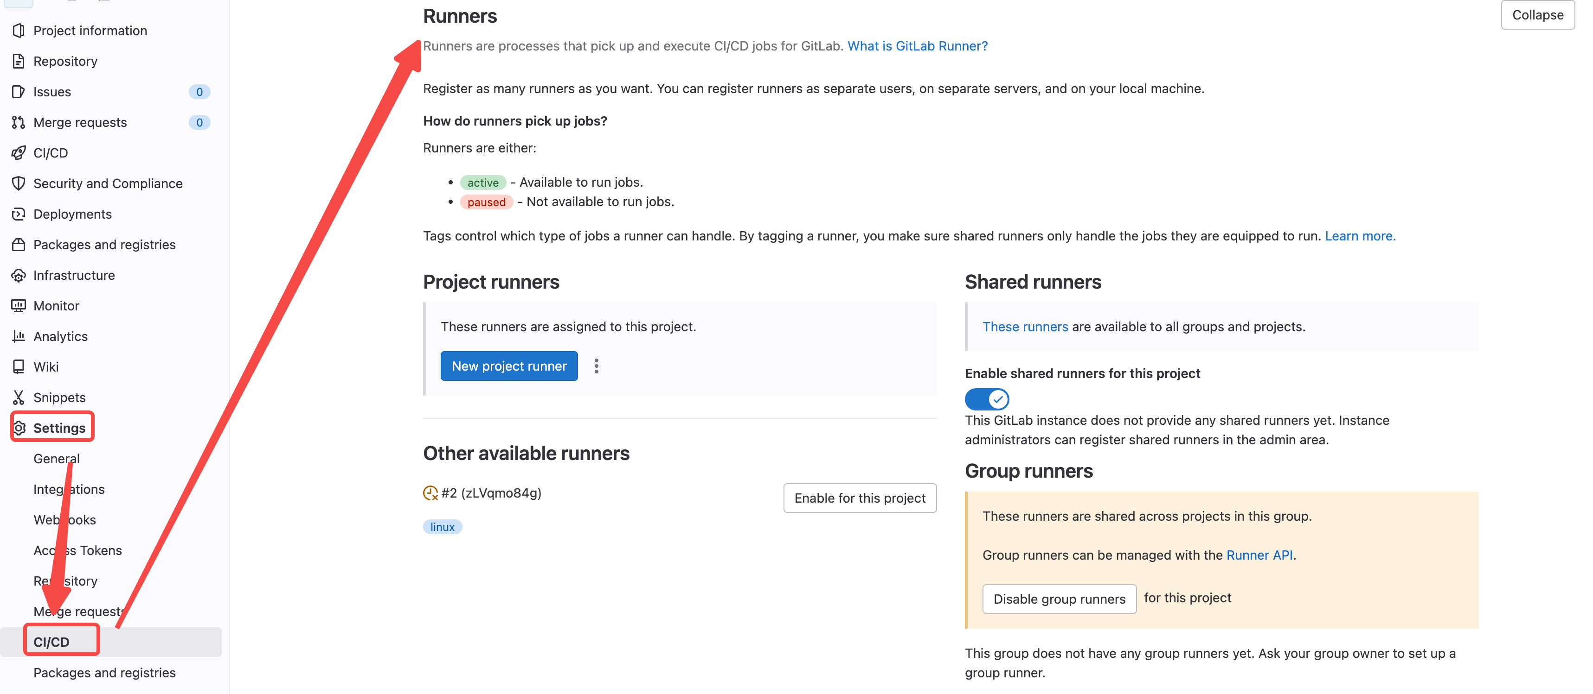The height and width of the screenshot is (694, 1593).
Task: Collapse the Runners section
Action: coord(1537,15)
